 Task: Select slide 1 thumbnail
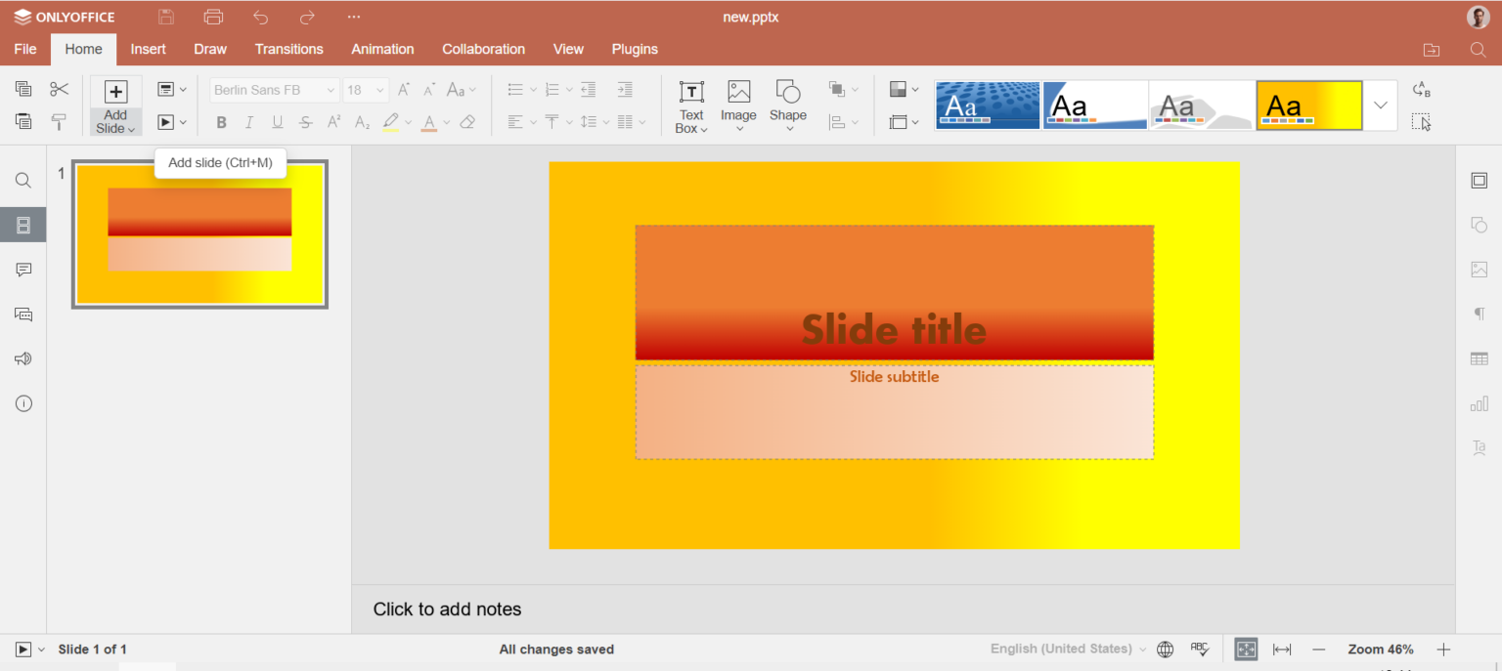click(x=199, y=234)
